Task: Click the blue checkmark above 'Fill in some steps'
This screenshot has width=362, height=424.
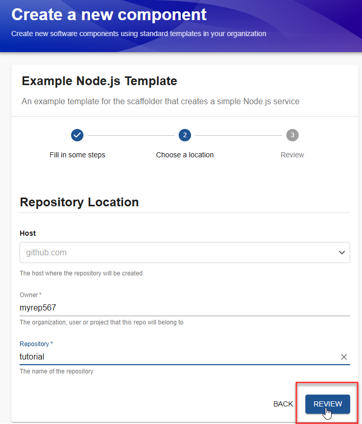Action: [x=77, y=135]
